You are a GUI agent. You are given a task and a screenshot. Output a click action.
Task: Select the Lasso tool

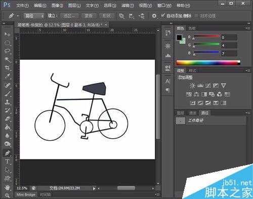pyautogui.click(x=7, y=51)
